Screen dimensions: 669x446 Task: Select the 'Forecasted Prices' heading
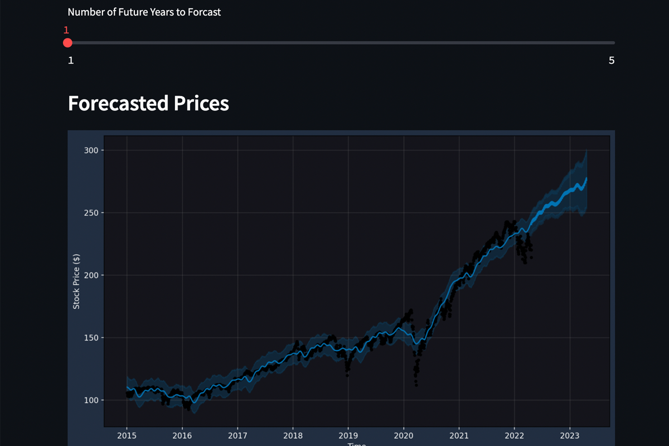tap(148, 103)
